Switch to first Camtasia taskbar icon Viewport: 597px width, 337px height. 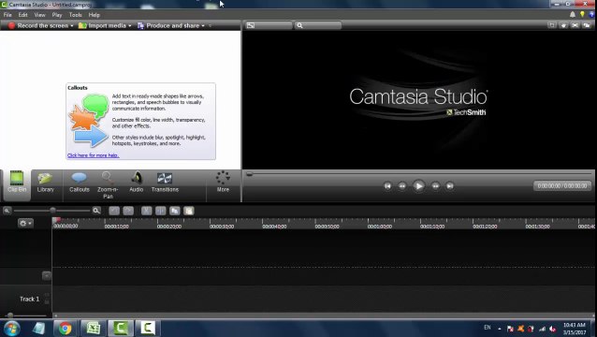(x=121, y=328)
